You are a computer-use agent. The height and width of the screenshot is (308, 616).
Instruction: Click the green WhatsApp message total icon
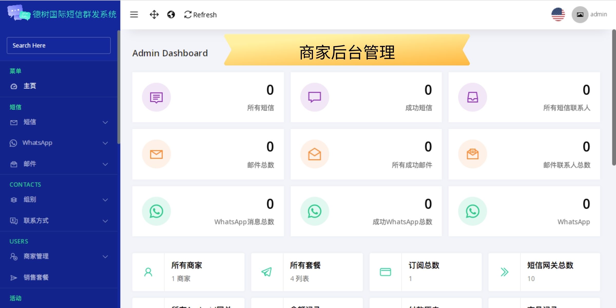click(156, 211)
